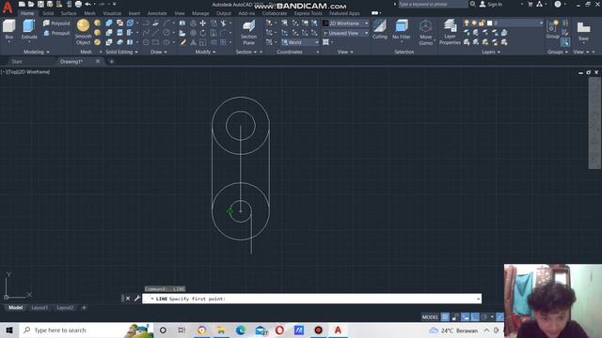Toggle grid display in status bar
Screen dimensions: 602x338
click(x=445, y=317)
